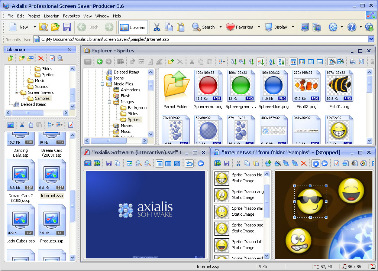Click the Explorer thumbnails vertical scrollbar thumb
This screenshot has width=378, height=271.
pos(369,84)
